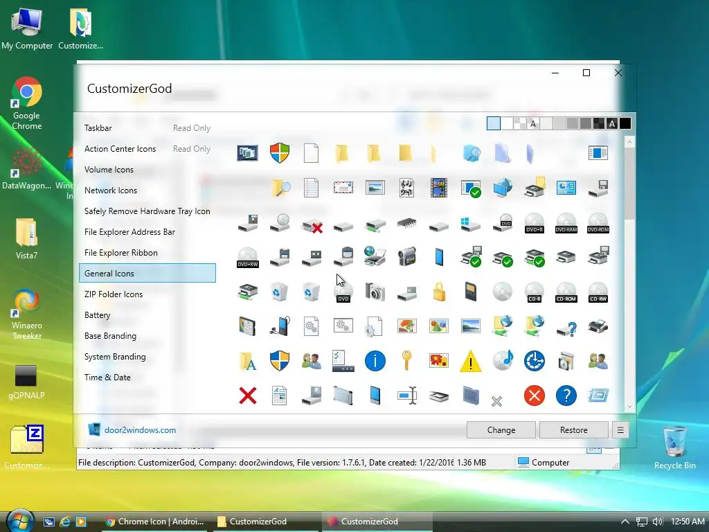Pick the drive with red X icon
The width and height of the screenshot is (709, 532).
(312, 225)
